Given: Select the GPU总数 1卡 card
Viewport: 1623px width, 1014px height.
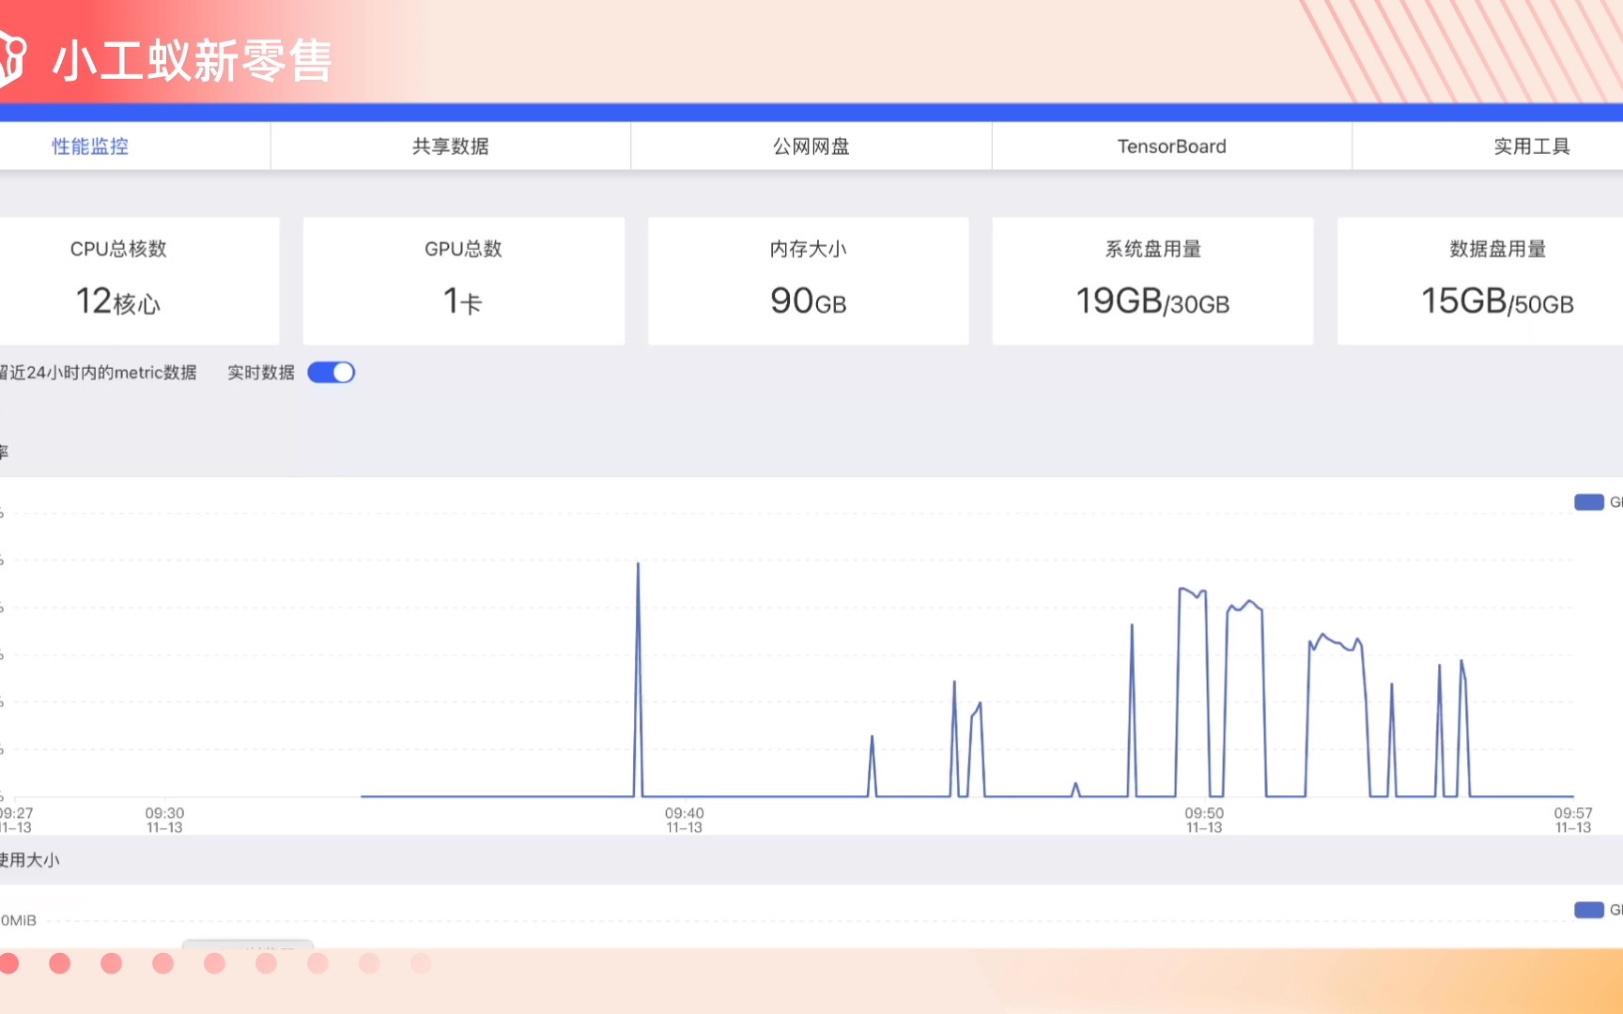Looking at the screenshot, I should click(x=463, y=281).
